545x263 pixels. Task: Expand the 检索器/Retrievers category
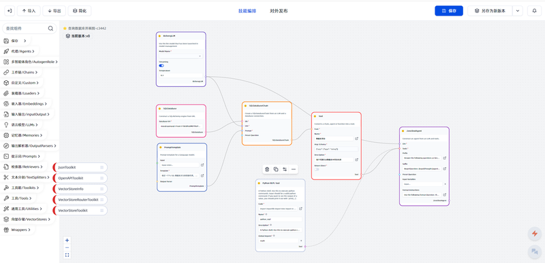point(25,166)
